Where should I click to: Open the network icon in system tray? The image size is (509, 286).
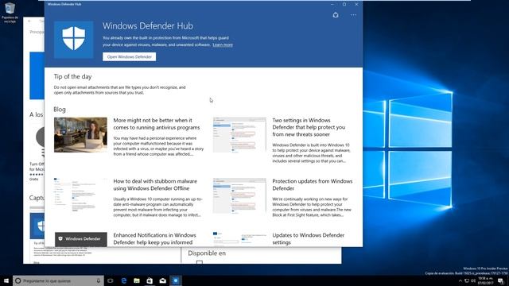click(467, 280)
